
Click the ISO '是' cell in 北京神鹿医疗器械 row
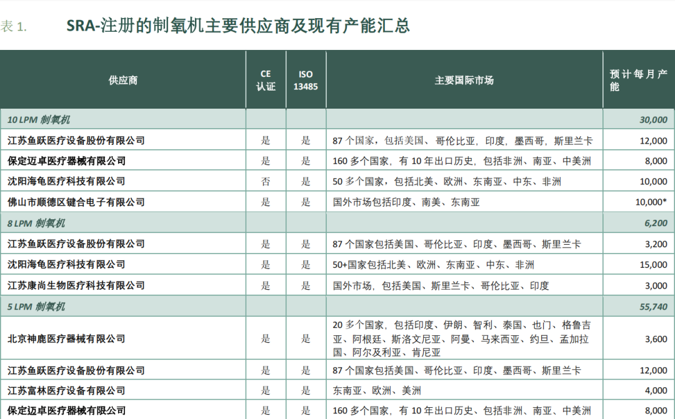[306, 338]
